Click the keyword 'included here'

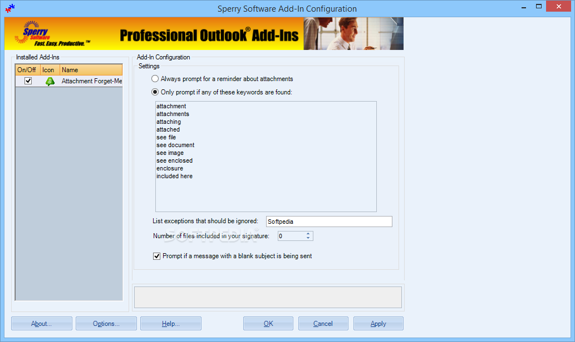pos(175,176)
